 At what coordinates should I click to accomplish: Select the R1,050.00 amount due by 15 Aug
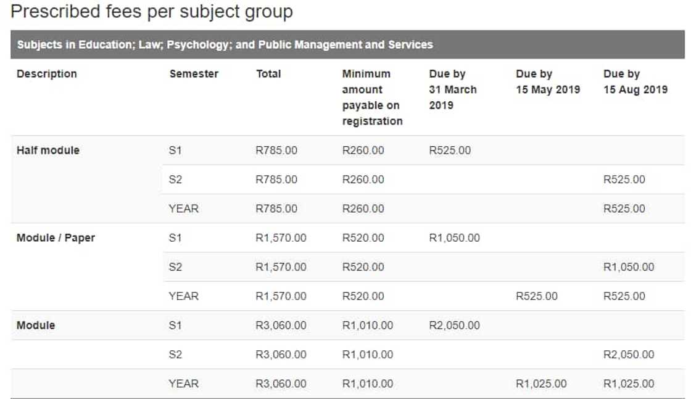click(x=629, y=267)
